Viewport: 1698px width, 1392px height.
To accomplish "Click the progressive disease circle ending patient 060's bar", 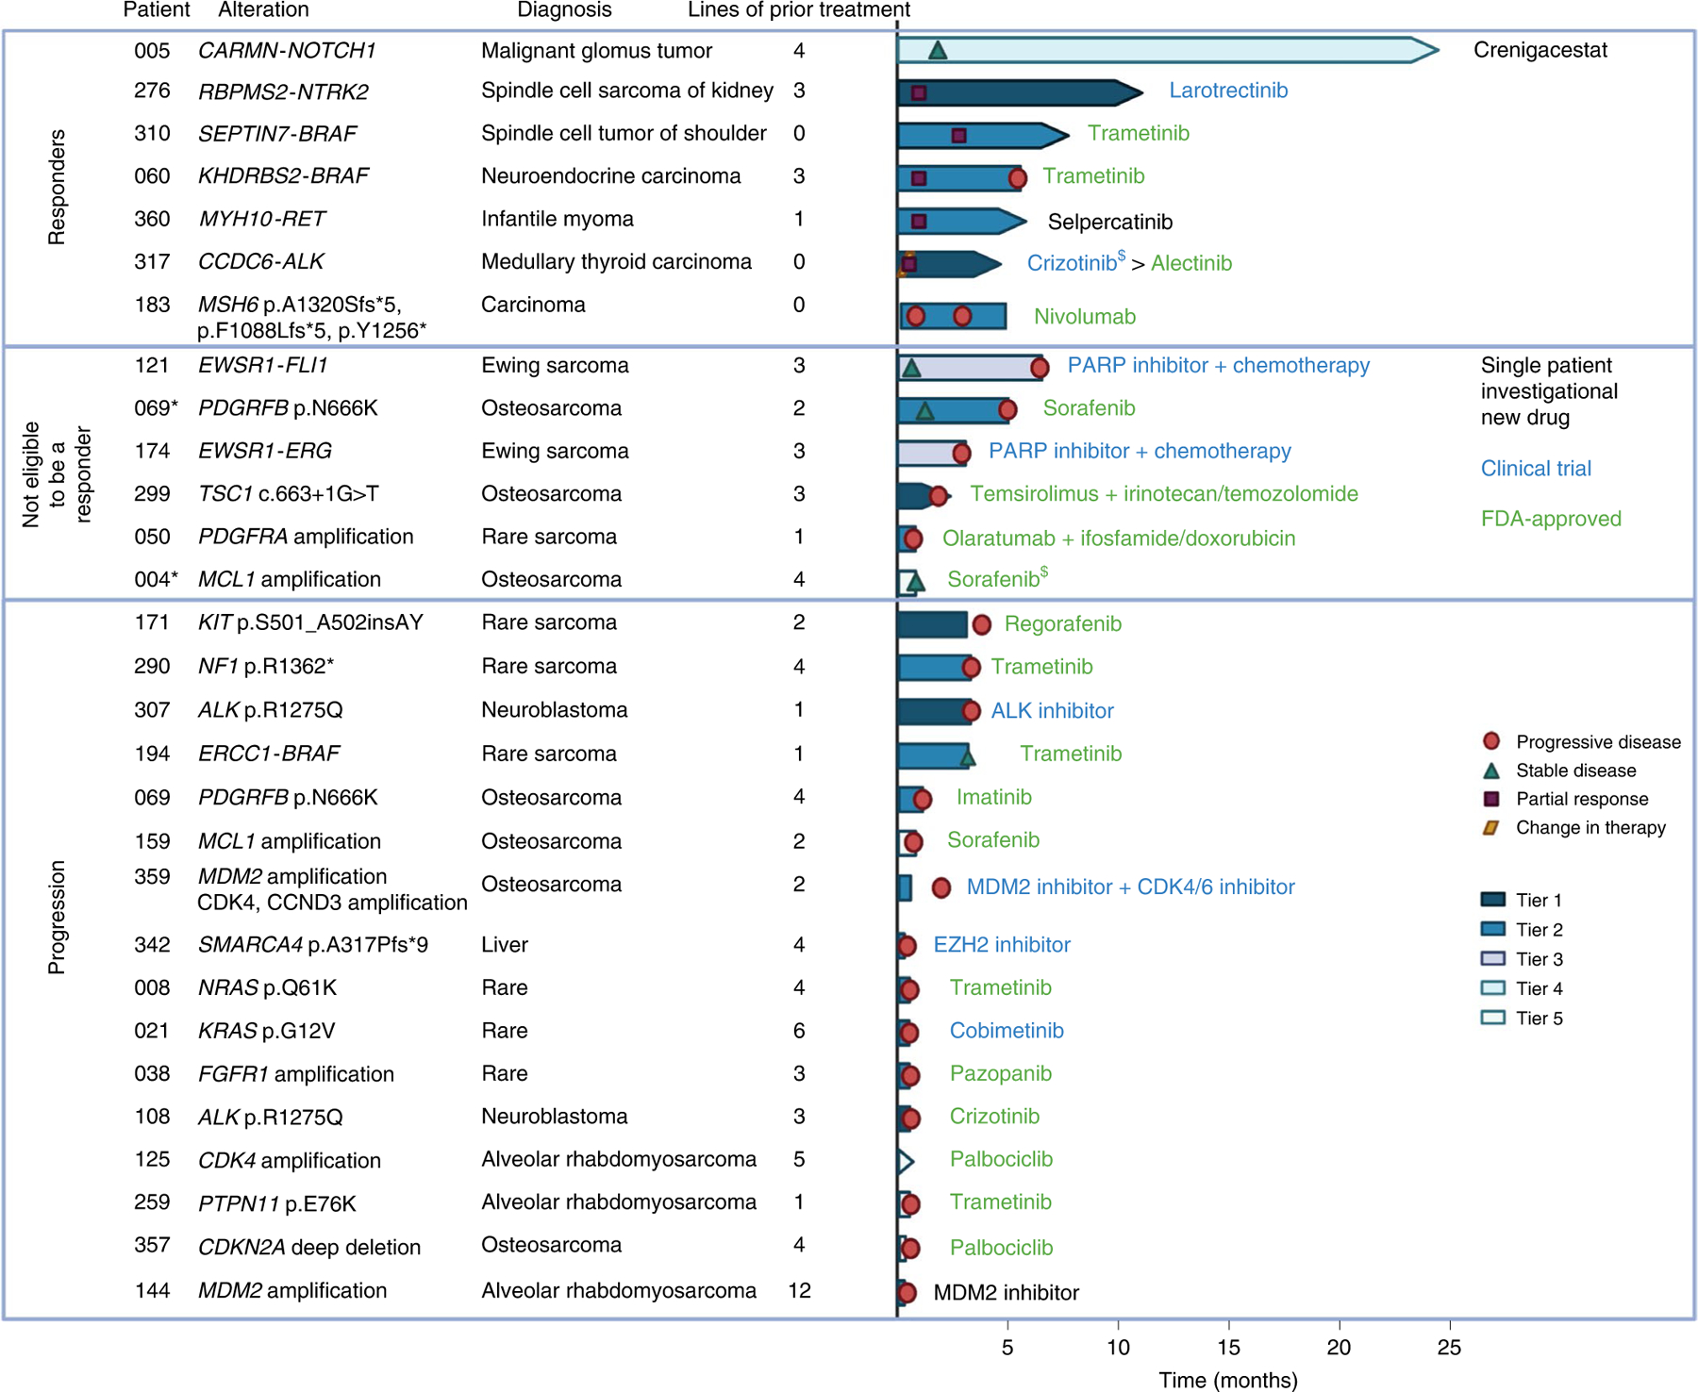I will pyautogui.click(x=1017, y=177).
